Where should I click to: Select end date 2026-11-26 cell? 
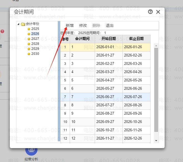point(136,130)
